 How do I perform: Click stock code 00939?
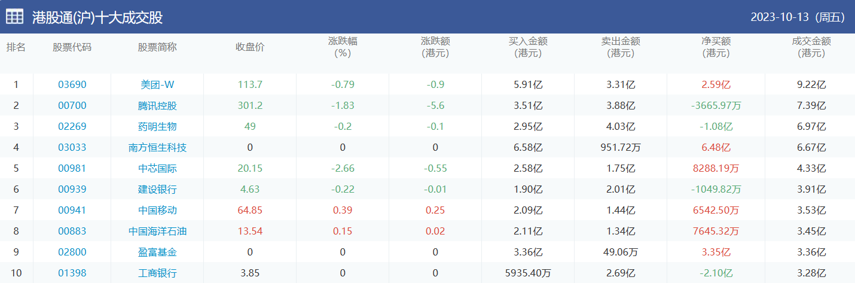pyautogui.click(x=72, y=190)
